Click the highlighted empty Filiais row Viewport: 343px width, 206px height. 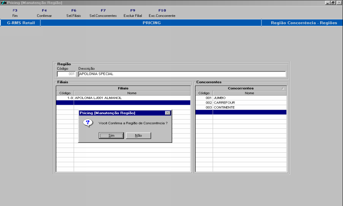click(x=123, y=103)
